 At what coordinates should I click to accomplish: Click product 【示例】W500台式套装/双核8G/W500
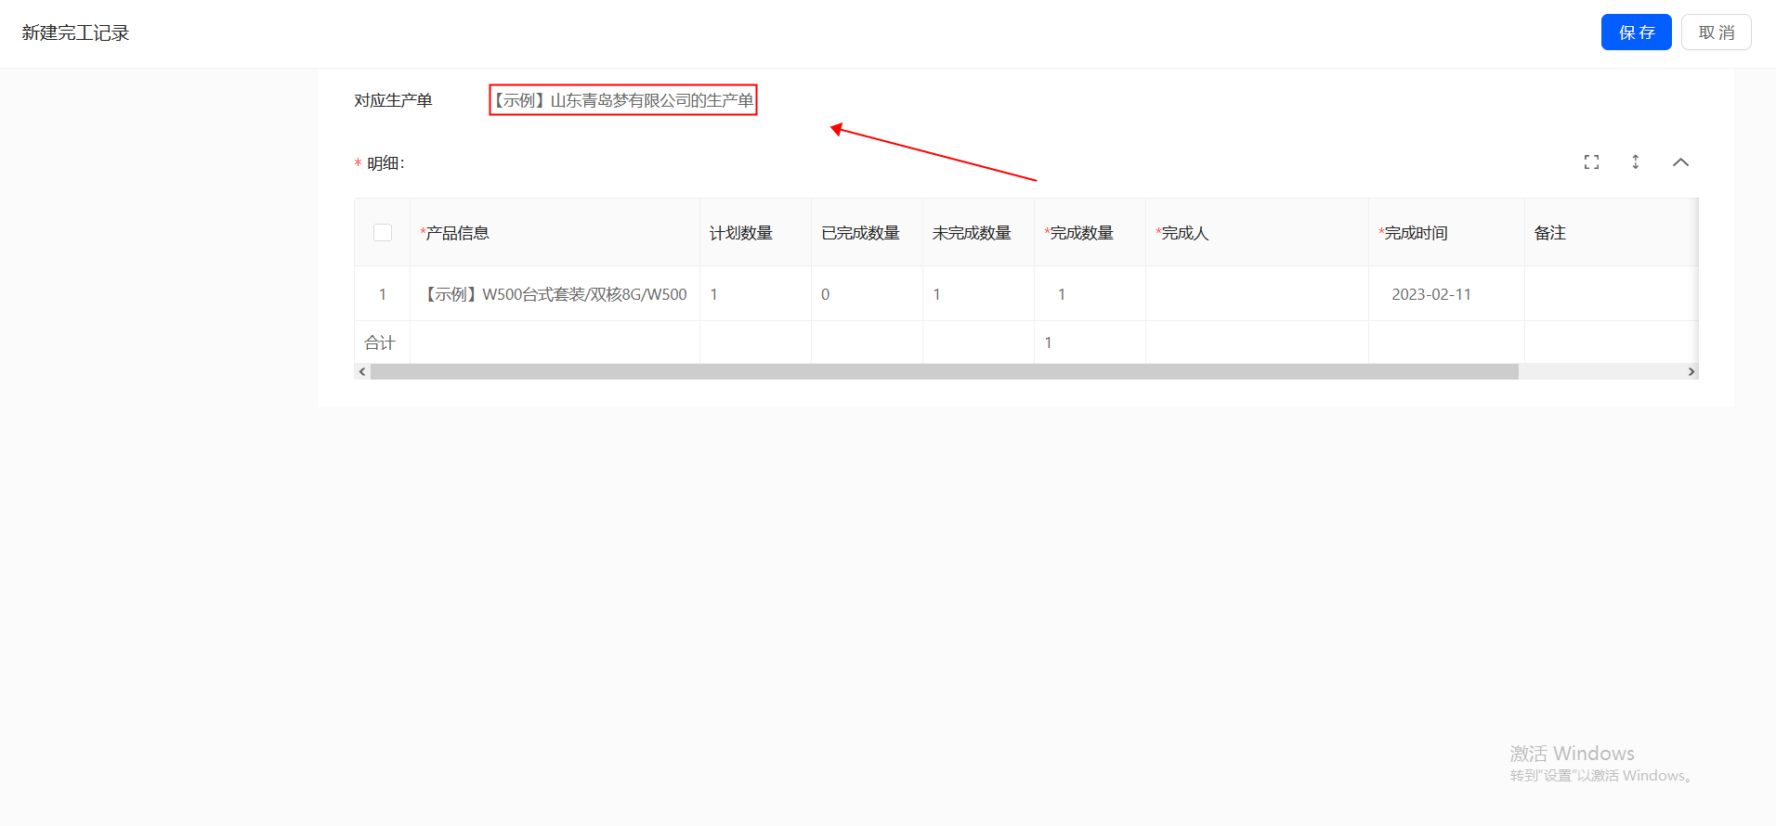tap(555, 294)
